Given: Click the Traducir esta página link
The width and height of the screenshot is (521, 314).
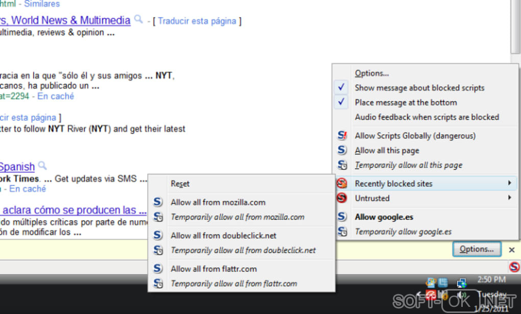Looking at the screenshot, I should (197, 21).
